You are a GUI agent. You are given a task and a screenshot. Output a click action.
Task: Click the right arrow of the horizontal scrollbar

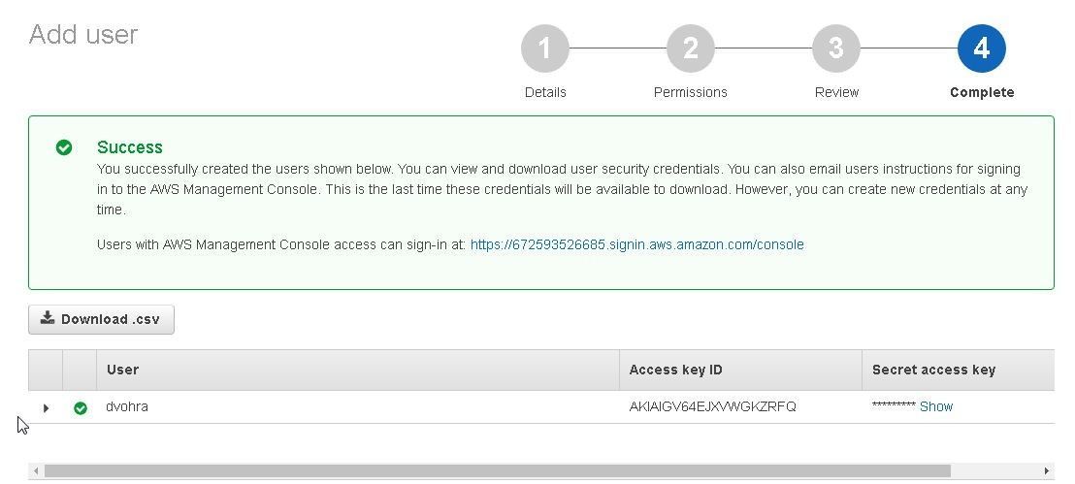[x=1046, y=471]
